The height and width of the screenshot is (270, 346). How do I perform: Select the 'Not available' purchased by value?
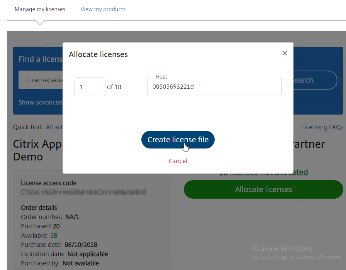coord(81,263)
